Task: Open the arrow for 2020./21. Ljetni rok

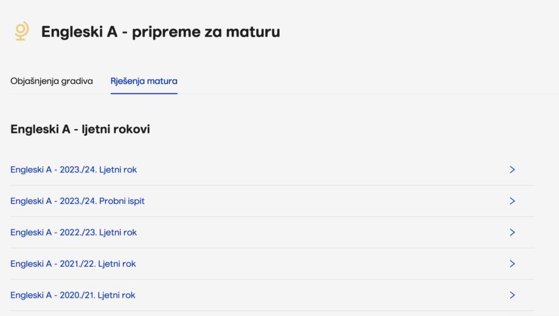Action: point(512,295)
